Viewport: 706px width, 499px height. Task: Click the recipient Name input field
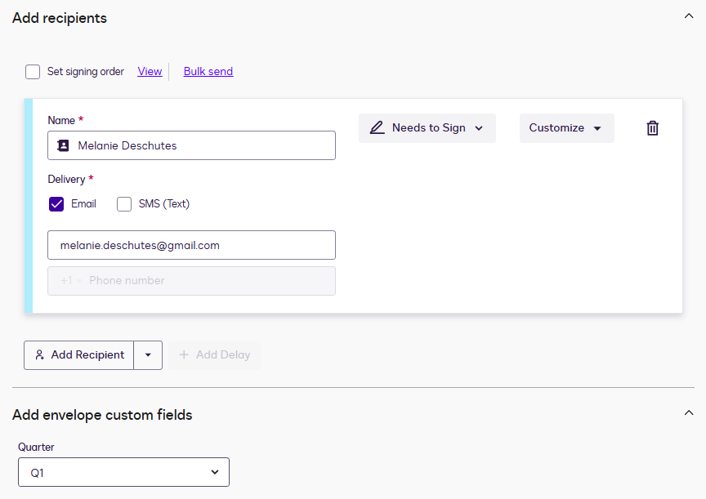tap(204, 145)
